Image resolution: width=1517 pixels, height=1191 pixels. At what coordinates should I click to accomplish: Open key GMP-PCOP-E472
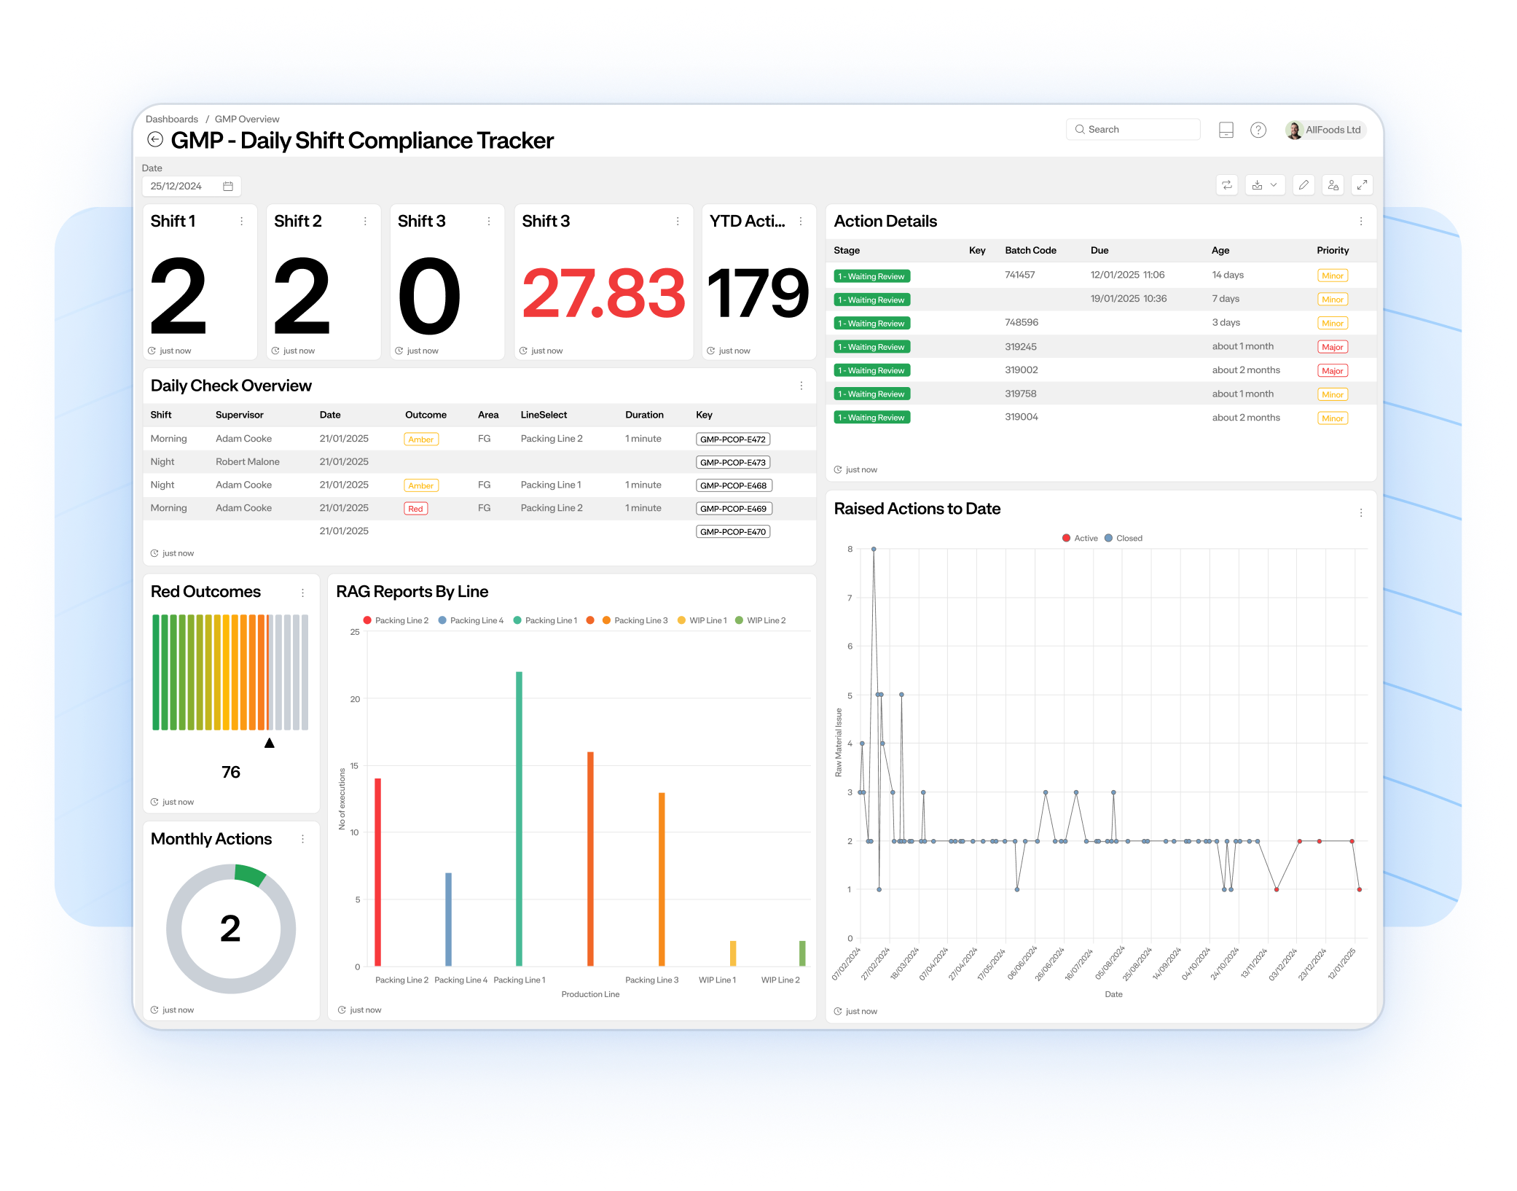click(733, 439)
